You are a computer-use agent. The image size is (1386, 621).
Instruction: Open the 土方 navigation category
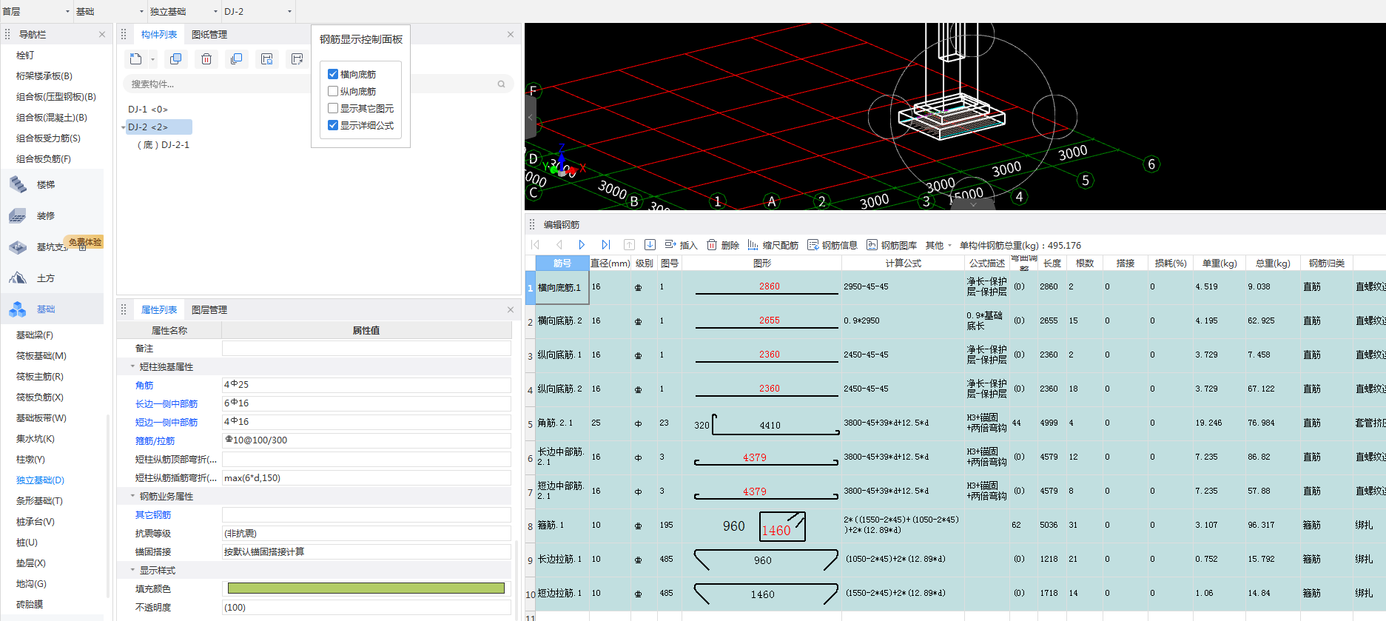tap(52, 278)
